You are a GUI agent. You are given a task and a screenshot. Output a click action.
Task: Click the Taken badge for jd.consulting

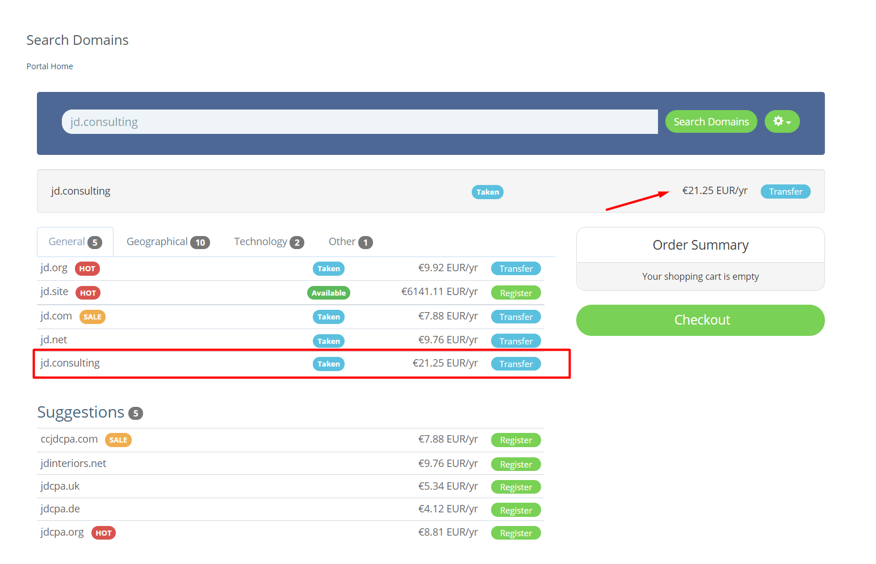point(329,364)
